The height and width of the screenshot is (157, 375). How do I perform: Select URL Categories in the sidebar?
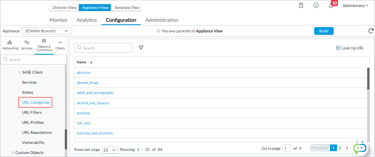(x=36, y=102)
